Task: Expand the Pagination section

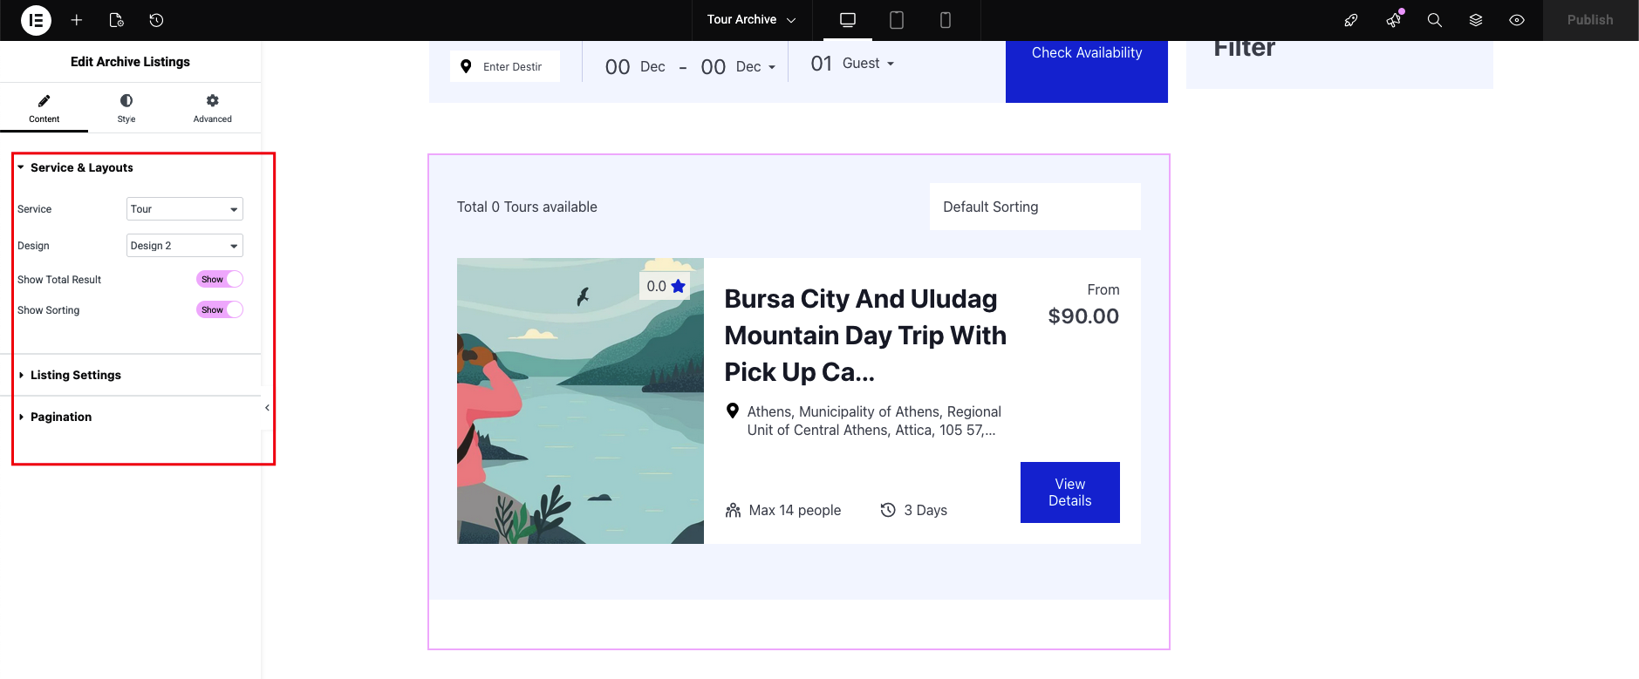Action: 61,416
